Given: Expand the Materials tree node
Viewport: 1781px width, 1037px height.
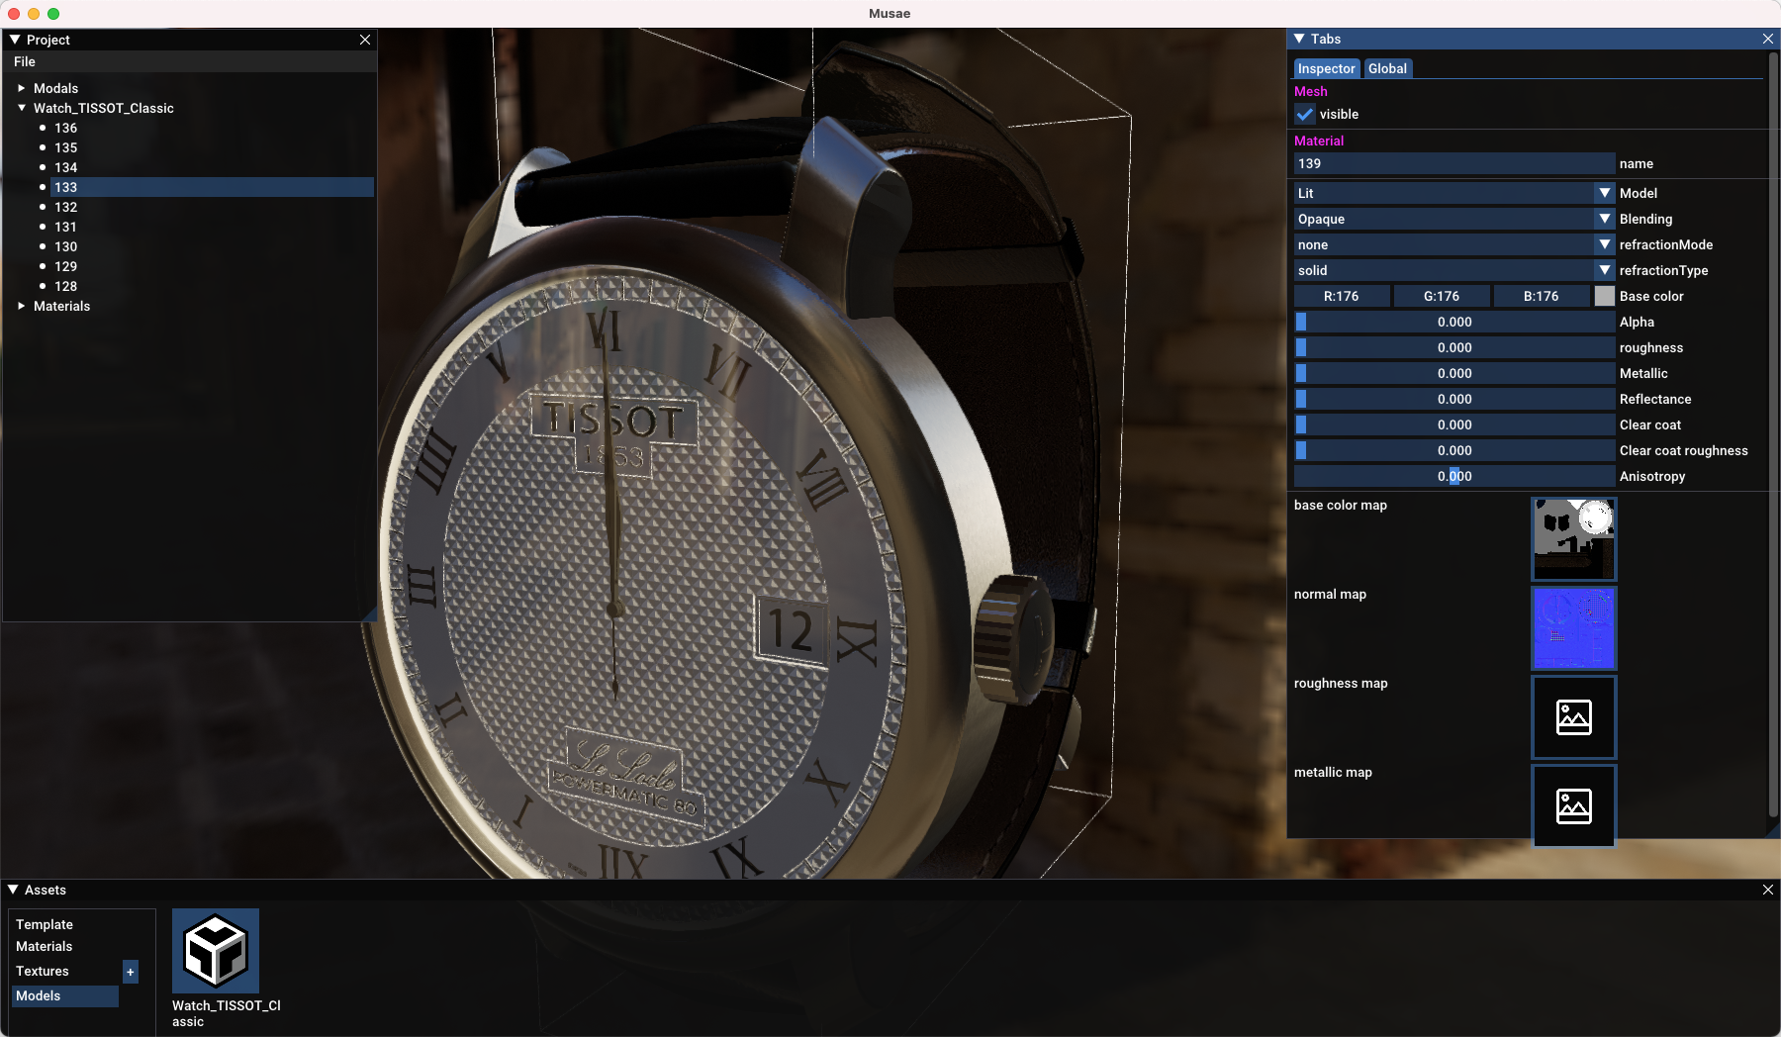Looking at the screenshot, I should point(22,306).
